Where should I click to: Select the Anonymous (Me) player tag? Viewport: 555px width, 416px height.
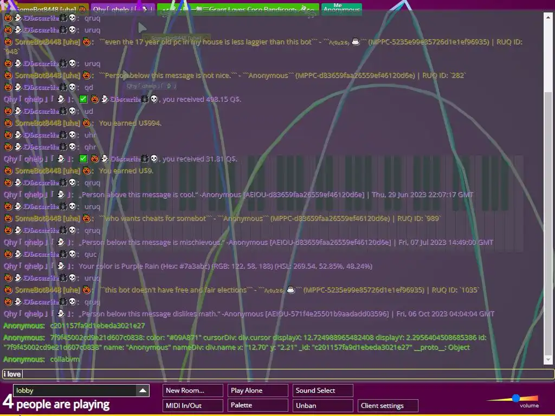(x=341, y=9)
